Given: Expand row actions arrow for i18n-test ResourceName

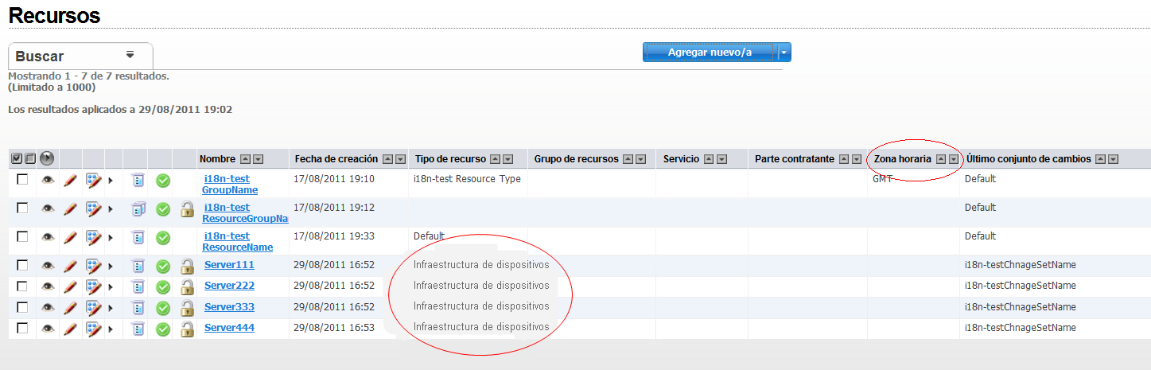Looking at the screenshot, I should 111,237.
